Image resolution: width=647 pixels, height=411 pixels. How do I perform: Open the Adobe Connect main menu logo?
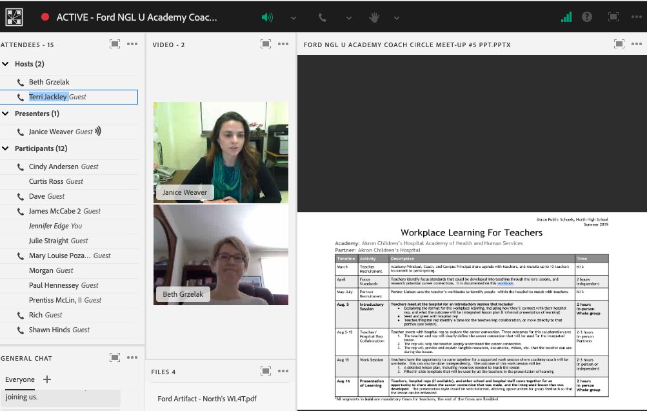tap(14, 17)
